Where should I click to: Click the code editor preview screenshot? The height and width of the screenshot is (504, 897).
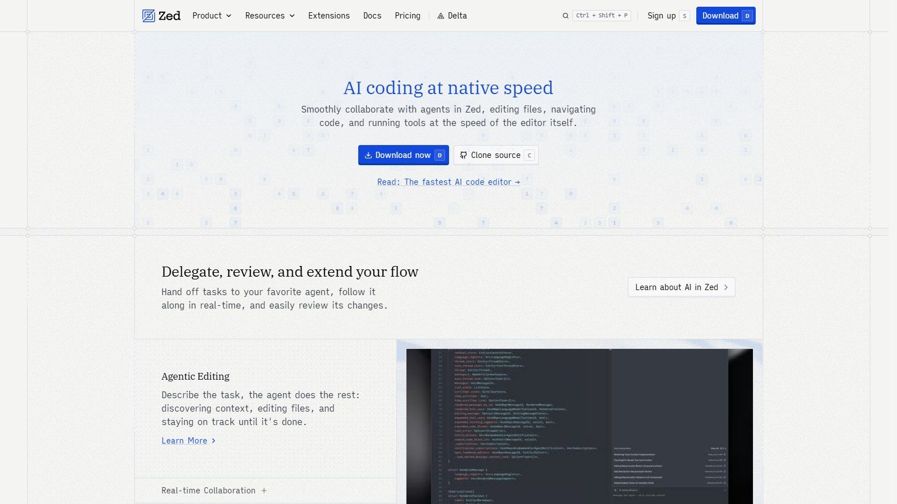580,426
